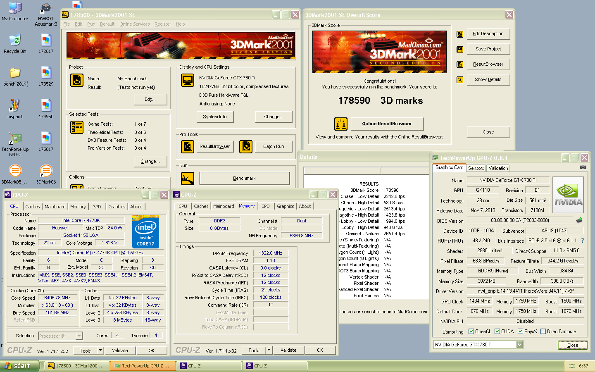
Task: Open the Register menu in 3DMark2001
Action: [163, 24]
